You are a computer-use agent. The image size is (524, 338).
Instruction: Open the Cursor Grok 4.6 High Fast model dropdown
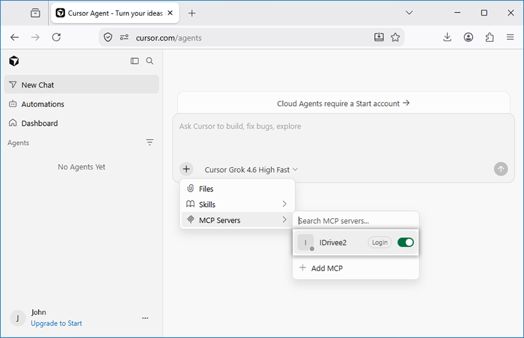[251, 170]
